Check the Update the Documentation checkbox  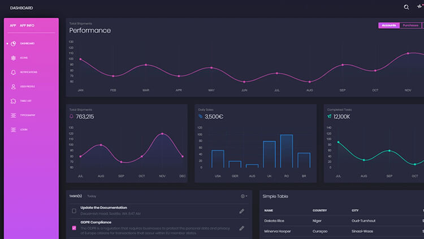point(74,211)
